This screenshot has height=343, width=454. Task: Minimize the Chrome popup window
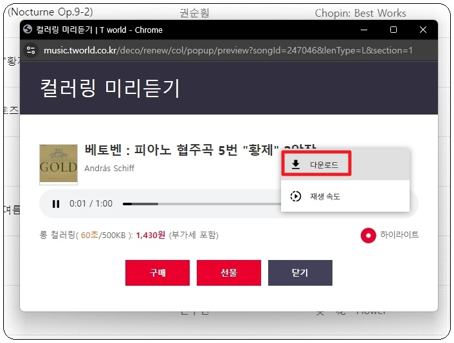[x=364, y=30]
